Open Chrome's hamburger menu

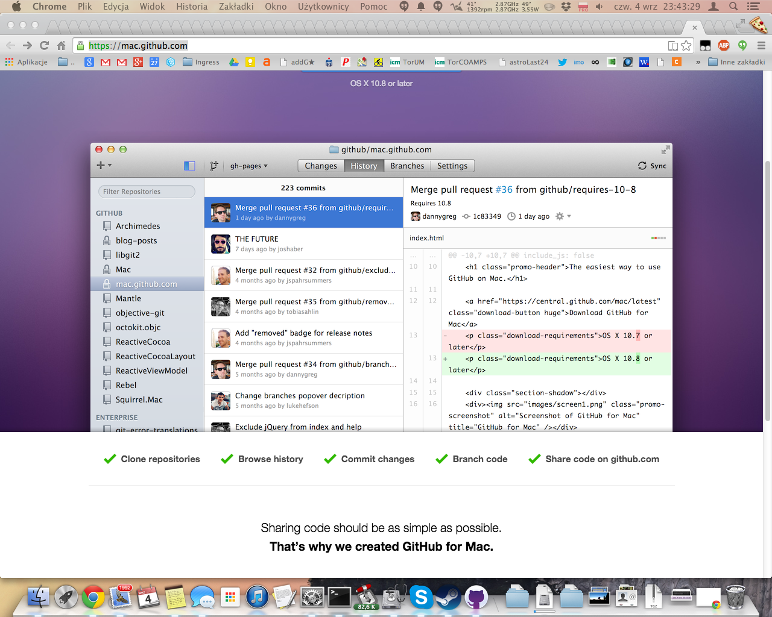click(761, 45)
